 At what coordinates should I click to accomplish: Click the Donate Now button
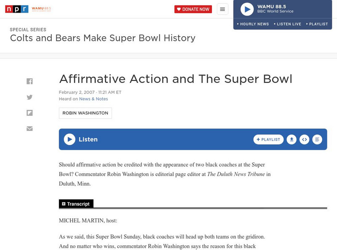(x=193, y=9)
